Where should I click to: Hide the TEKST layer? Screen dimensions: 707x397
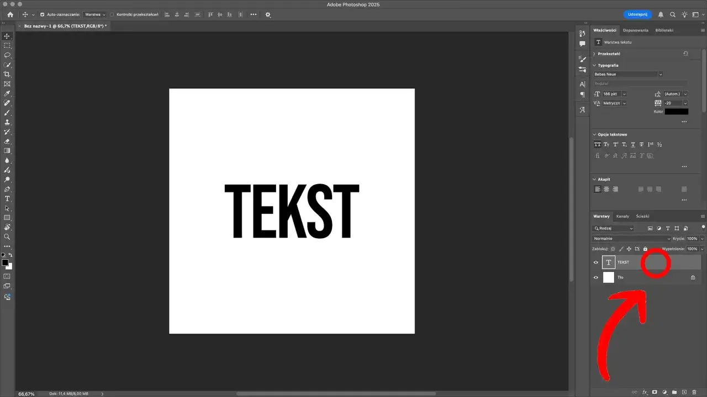(x=595, y=262)
